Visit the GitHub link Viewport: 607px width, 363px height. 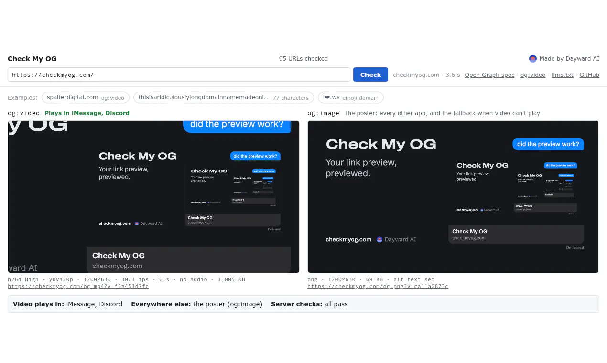[589, 75]
